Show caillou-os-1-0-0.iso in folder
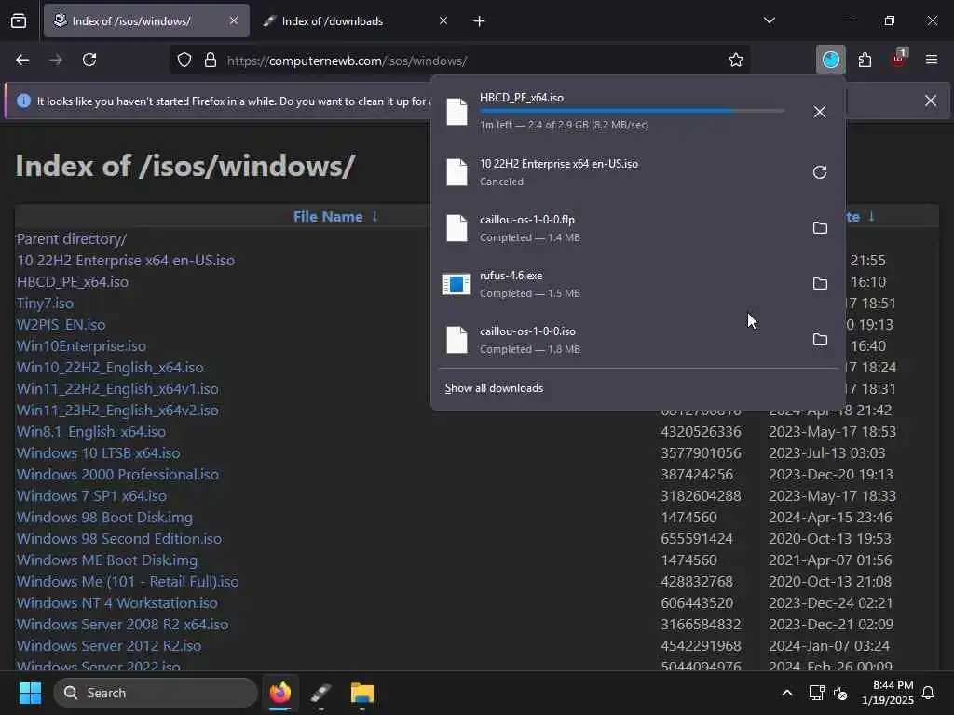 [820, 340]
